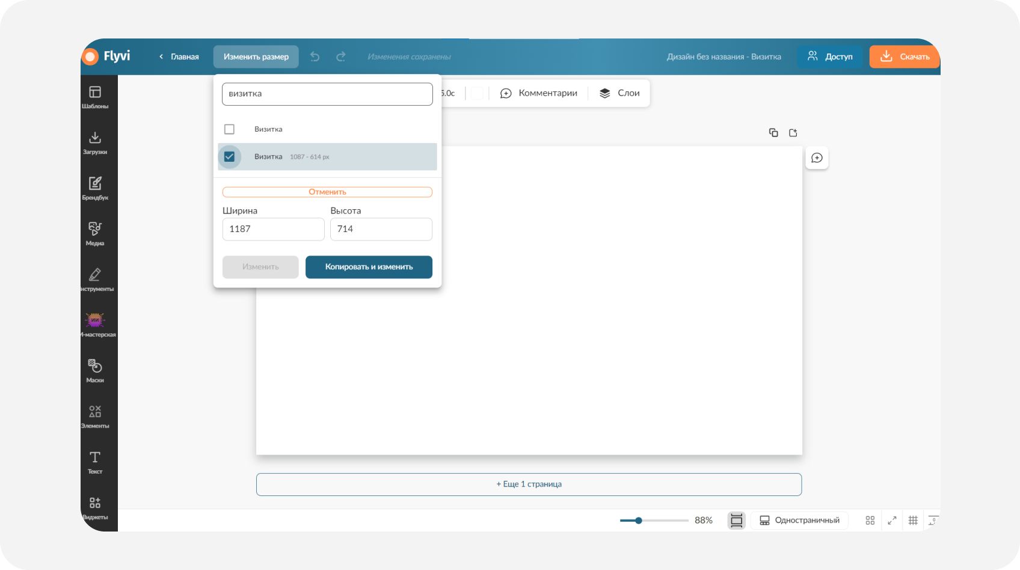Collapse the Изменить размер dropdown
This screenshot has width=1020, height=570.
[x=256, y=57]
